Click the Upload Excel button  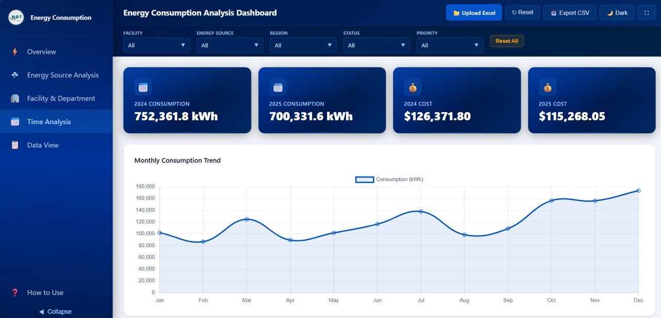[474, 12]
